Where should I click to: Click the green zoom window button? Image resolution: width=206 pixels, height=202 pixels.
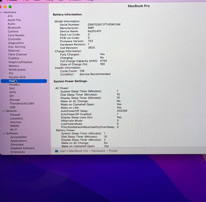10,7
